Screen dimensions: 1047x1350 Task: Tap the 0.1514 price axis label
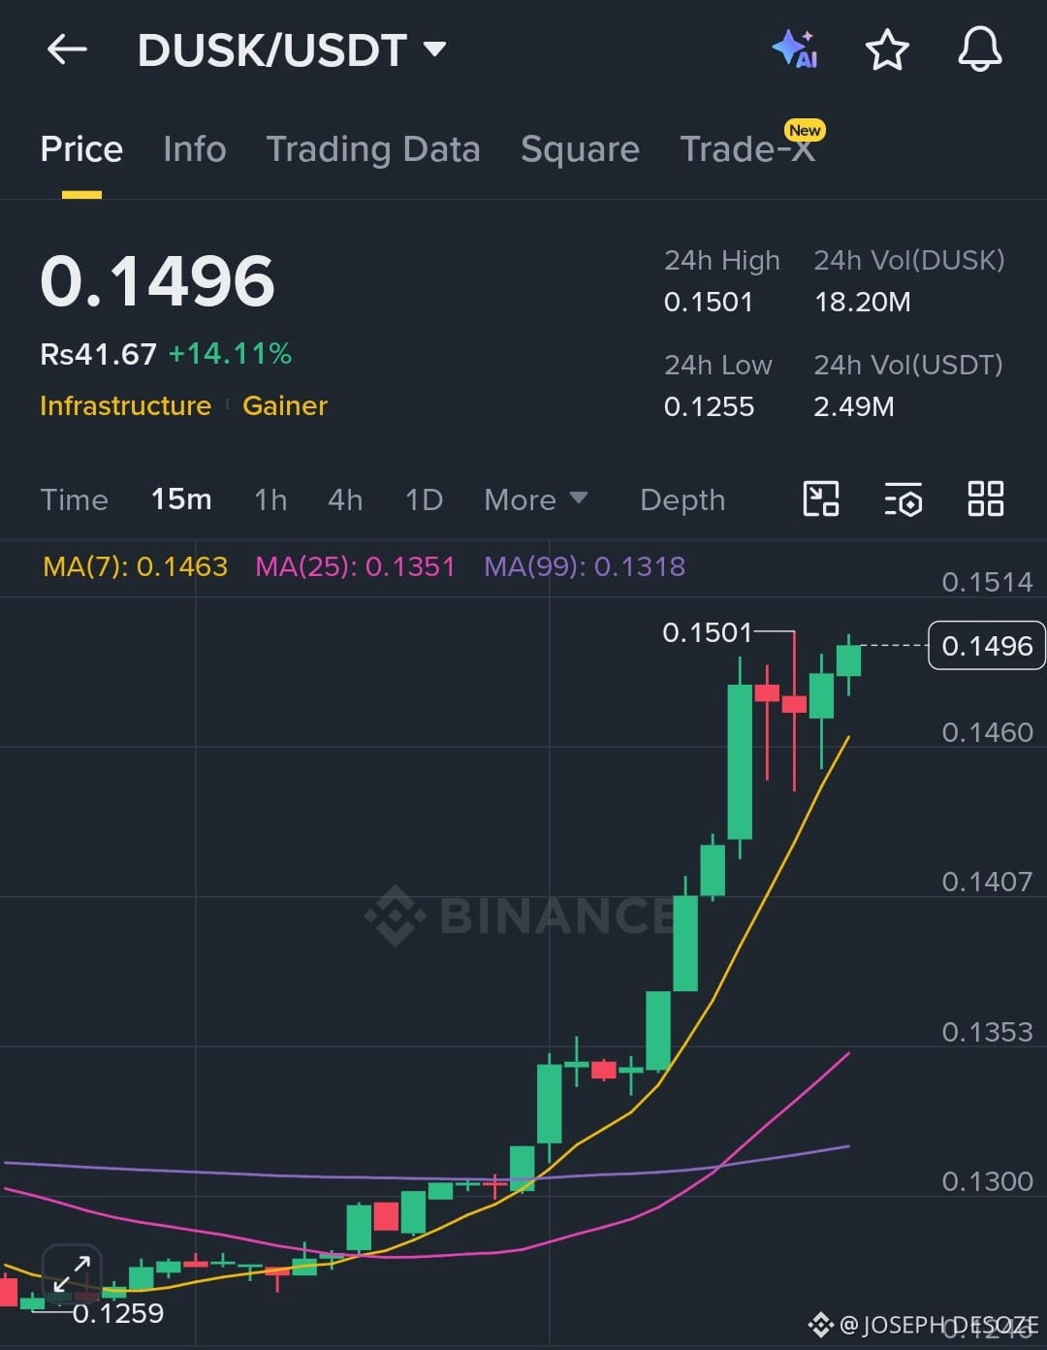pos(987,582)
